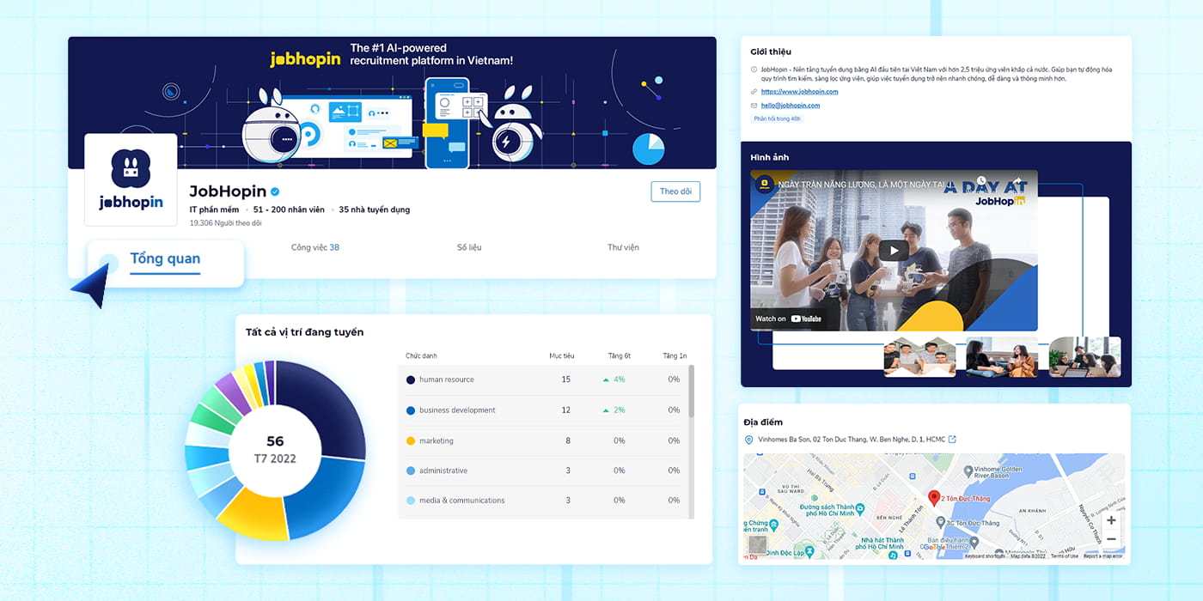Click the Tăng 1n column header
The image size is (1203, 601).
pyautogui.click(x=675, y=355)
